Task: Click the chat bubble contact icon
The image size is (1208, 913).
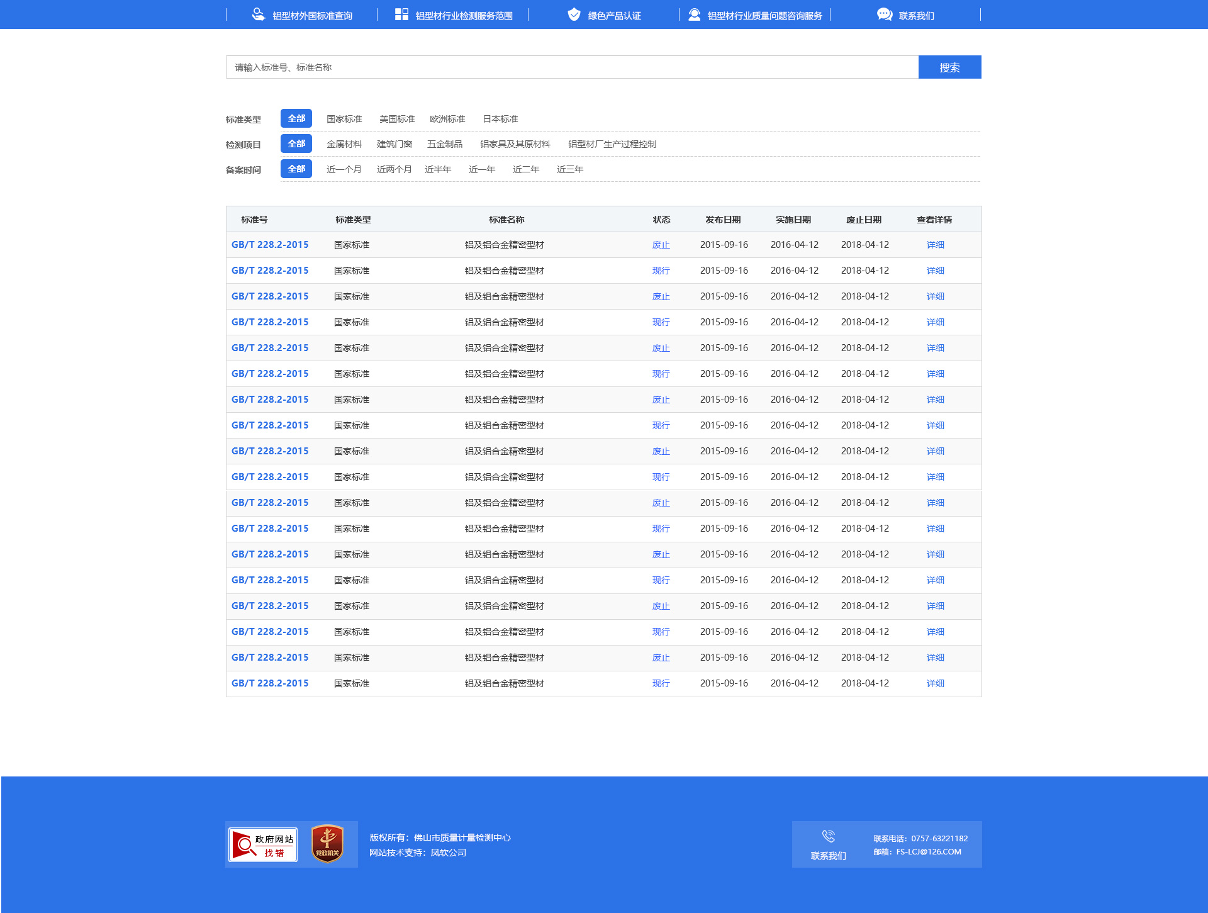Action: (884, 14)
